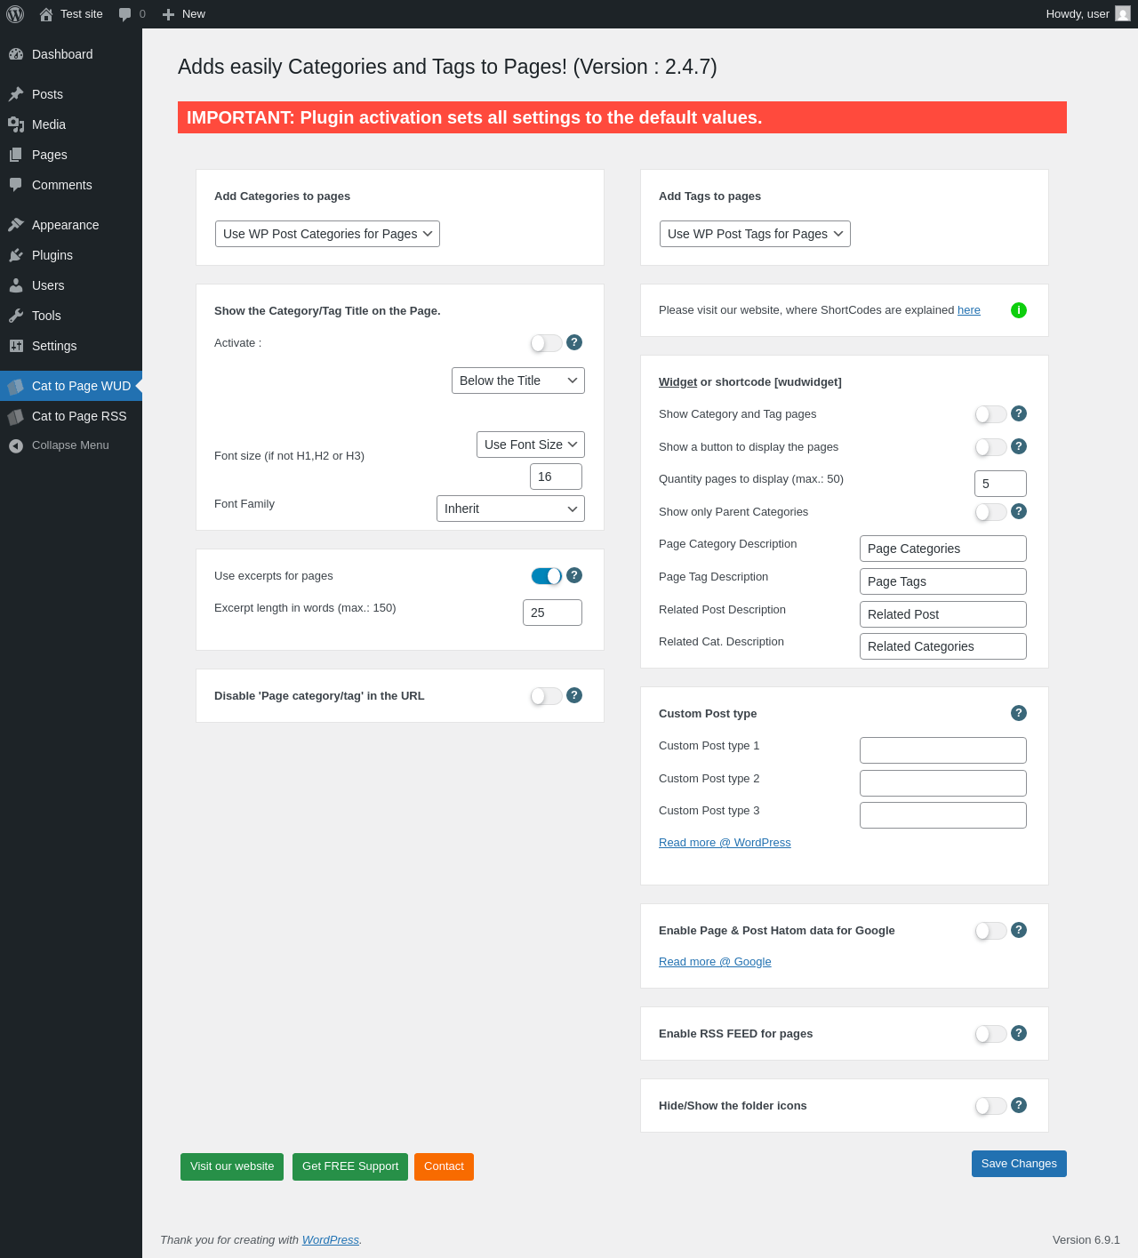
Task: Click help icon beside Use excerpts for pages
Action: (x=574, y=575)
